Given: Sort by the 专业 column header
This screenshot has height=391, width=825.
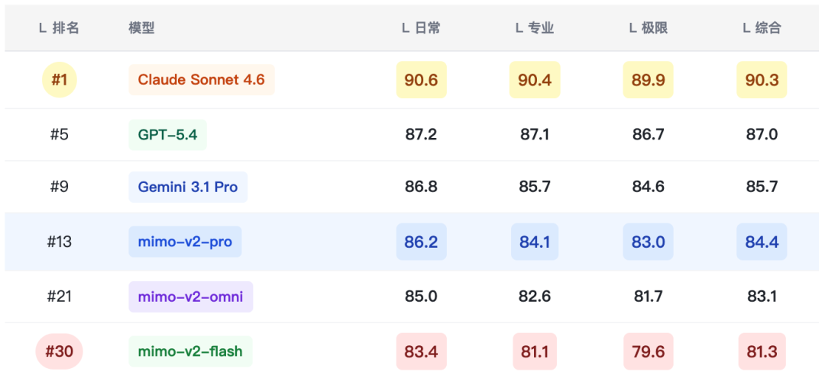Looking at the screenshot, I should point(534,28).
